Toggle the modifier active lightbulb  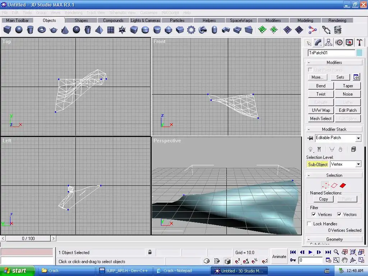coord(310,149)
